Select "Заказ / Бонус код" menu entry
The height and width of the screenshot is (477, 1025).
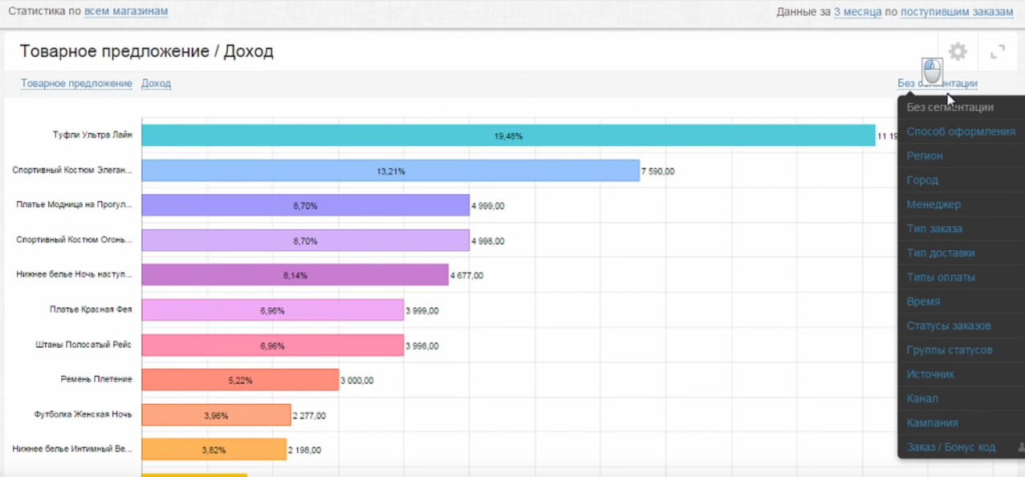click(950, 447)
